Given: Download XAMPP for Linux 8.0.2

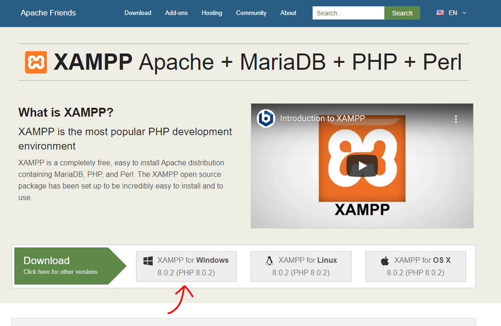Looking at the screenshot, I should [x=301, y=266].
